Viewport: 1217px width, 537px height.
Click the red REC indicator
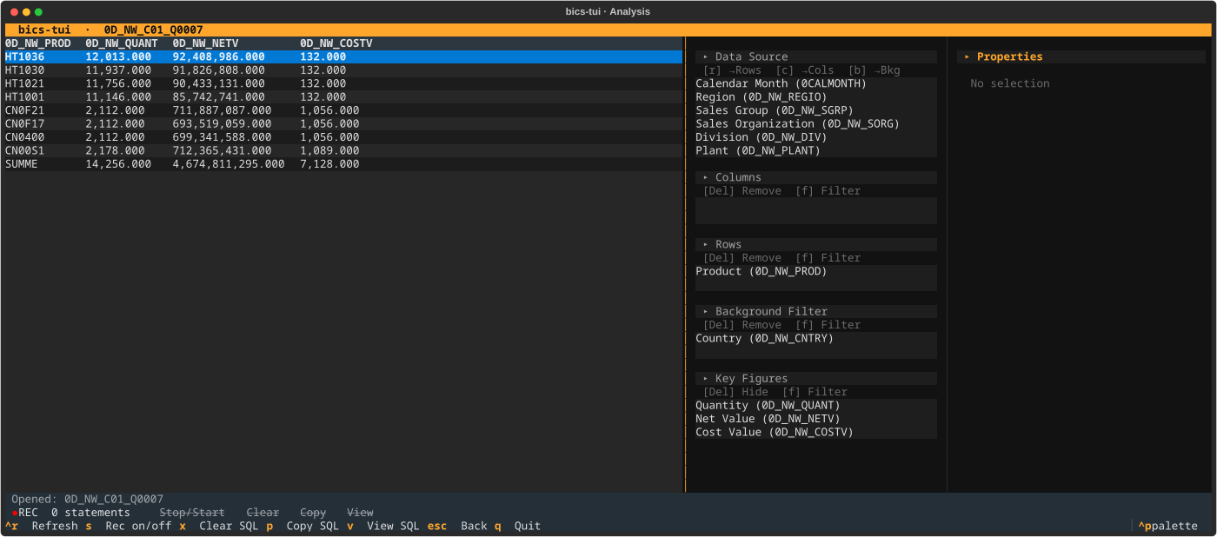pos(25,513)
